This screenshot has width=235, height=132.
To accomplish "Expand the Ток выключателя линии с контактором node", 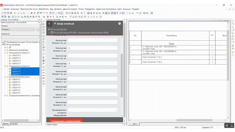I will [x=5, y=95].
